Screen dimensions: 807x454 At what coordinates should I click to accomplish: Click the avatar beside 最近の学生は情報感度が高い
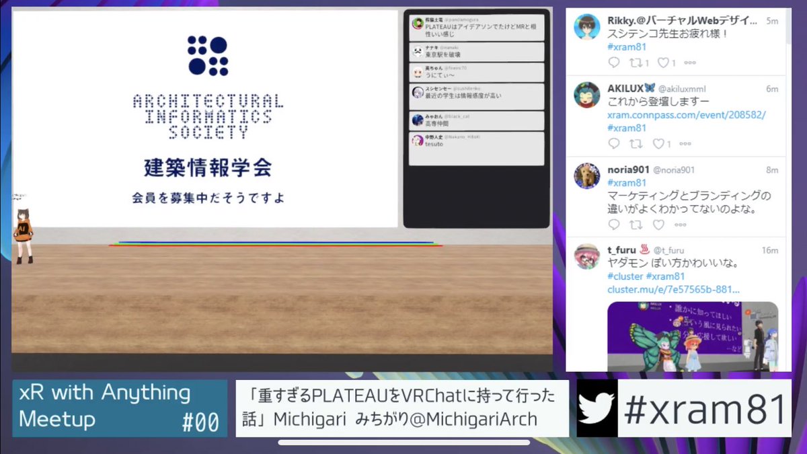click(x=418, y=92)
